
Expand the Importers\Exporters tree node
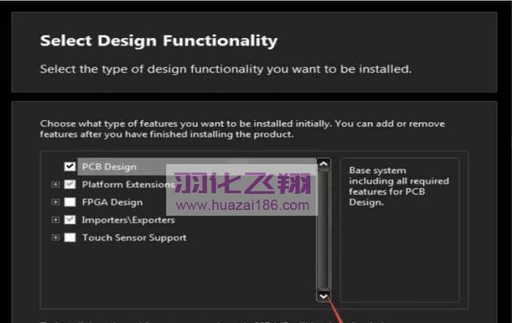tap(56, 220)
